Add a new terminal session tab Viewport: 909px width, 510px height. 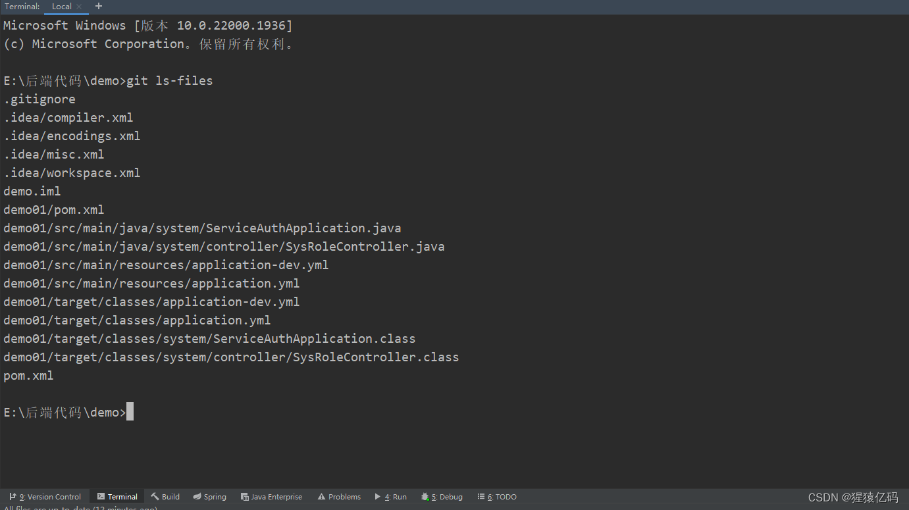[99, 6]
